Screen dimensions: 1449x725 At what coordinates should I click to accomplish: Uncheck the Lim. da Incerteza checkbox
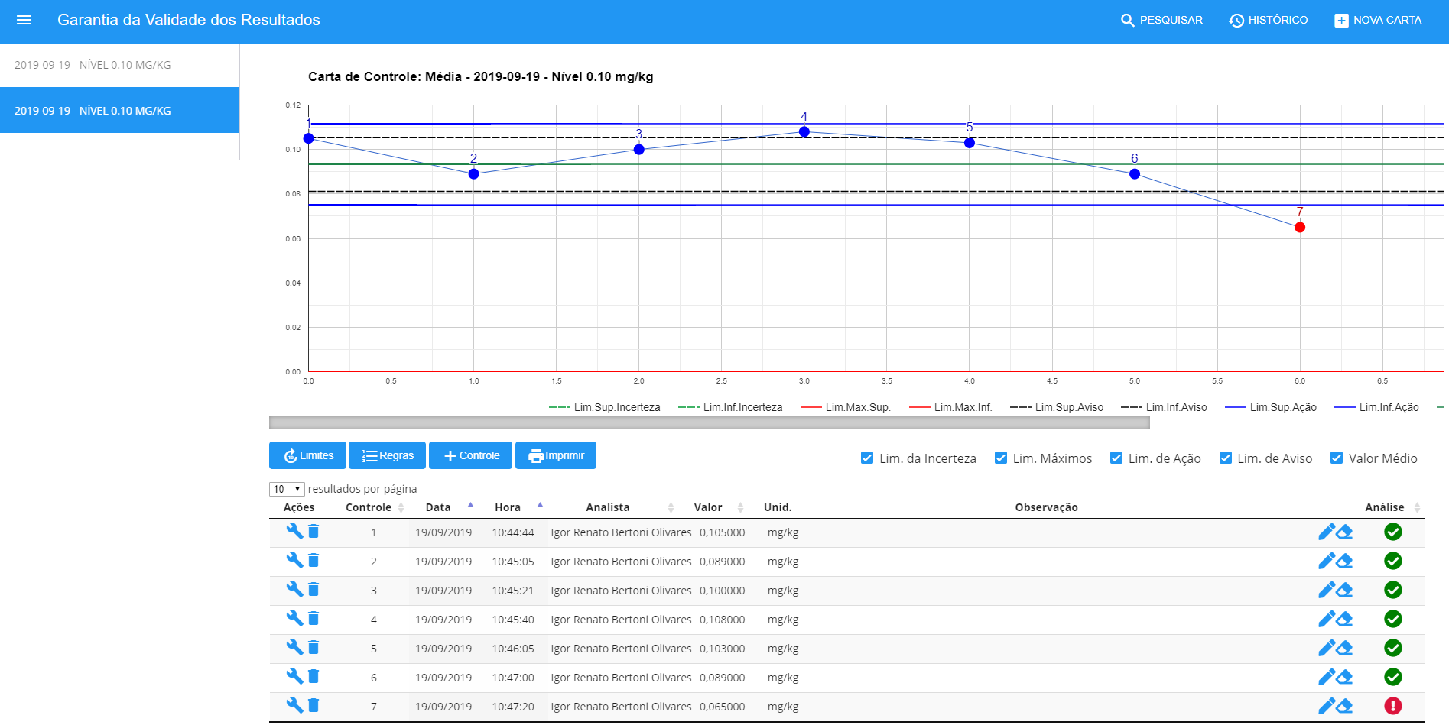tap(867, 458)
